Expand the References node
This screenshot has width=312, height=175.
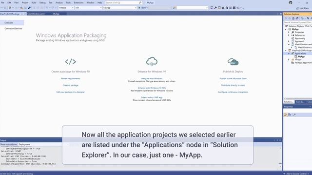289,35
